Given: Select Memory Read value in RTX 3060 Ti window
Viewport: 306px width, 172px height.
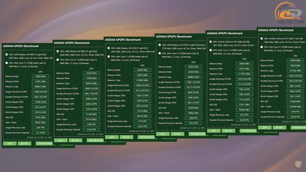Looking at the screenshot, I should (x=296, y=60).
